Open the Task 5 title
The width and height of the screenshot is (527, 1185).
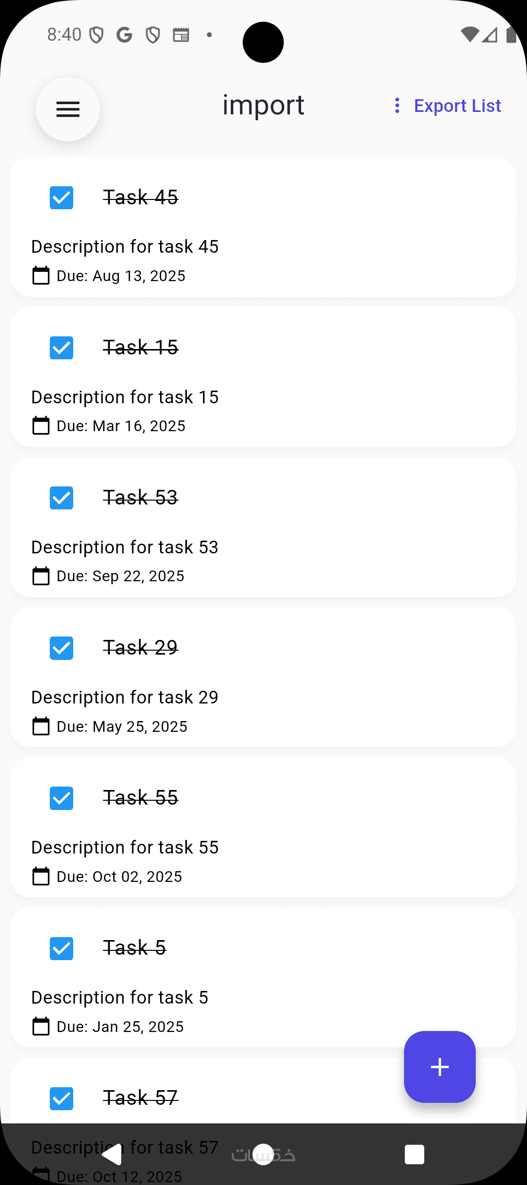tap(134, 948)
